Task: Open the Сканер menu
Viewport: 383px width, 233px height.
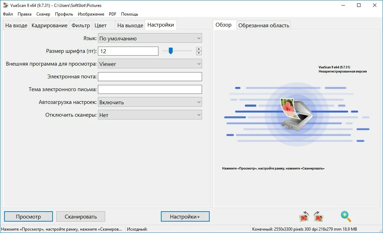Action: tap(43, 14)
